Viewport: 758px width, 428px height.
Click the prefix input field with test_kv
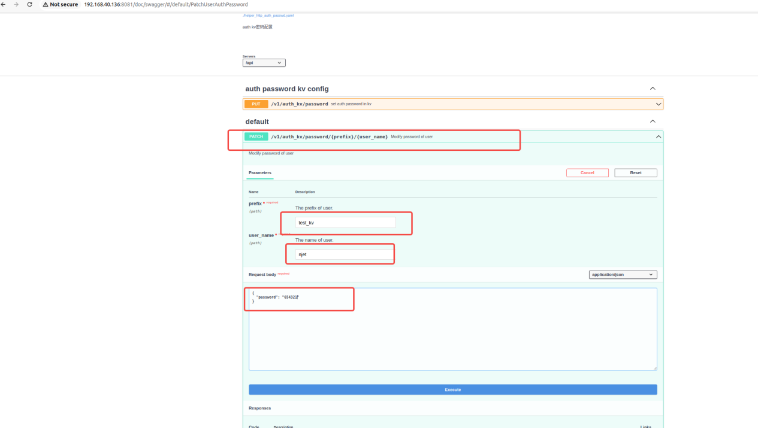click(345, 223)
